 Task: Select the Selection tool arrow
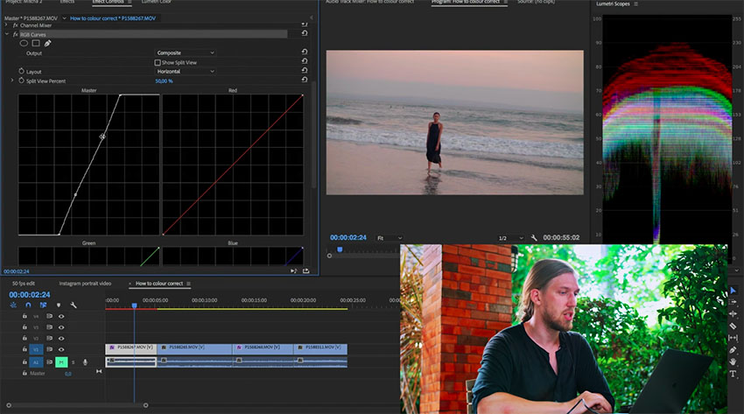[733, 291]
